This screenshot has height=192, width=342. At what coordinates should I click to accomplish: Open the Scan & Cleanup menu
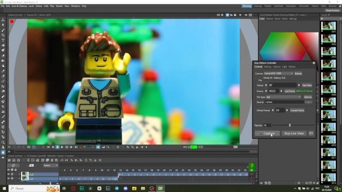click(19, 6)
